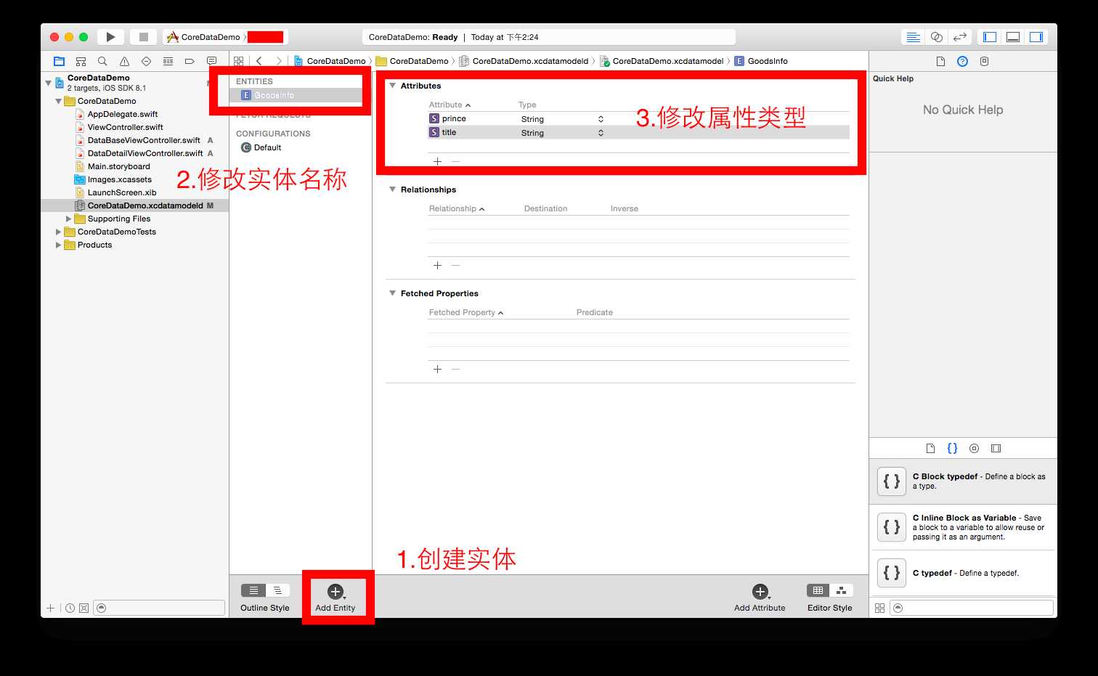1098x676 pixels.
Task: Show the File inspector
Action: click(940, 61)
